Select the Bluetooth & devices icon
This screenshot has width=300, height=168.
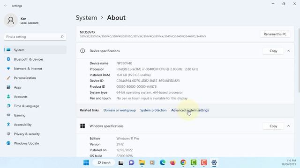point(8,59)
